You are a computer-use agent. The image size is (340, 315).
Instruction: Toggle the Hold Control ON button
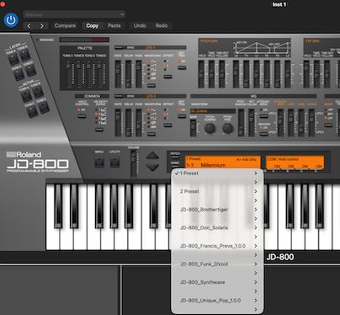point(82,116)
